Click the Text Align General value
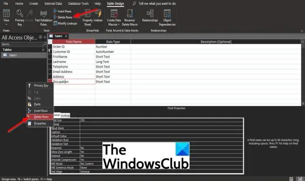The image size is (305, 181). [x=162, y=172]
